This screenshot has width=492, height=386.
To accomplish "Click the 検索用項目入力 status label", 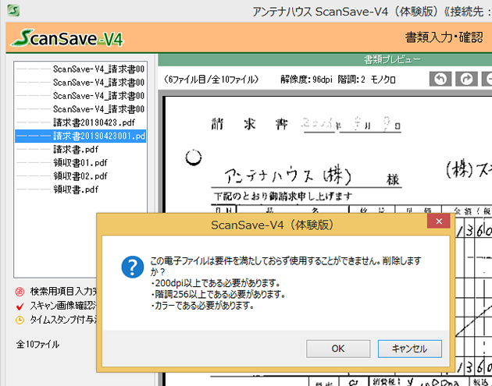I will tap(63, 292).
